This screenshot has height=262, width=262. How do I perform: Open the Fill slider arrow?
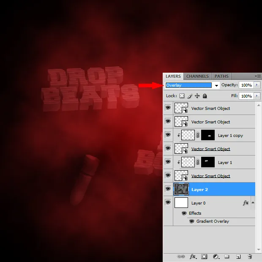[x=257, y=96]
